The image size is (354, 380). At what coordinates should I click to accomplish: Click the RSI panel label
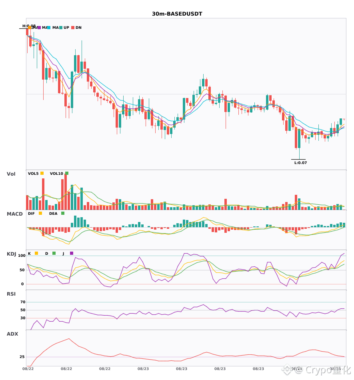click(x=11, y=294)
